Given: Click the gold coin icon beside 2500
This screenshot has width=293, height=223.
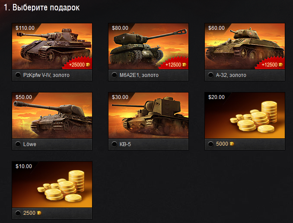Looking at the screenshot, I should (39, 213).
